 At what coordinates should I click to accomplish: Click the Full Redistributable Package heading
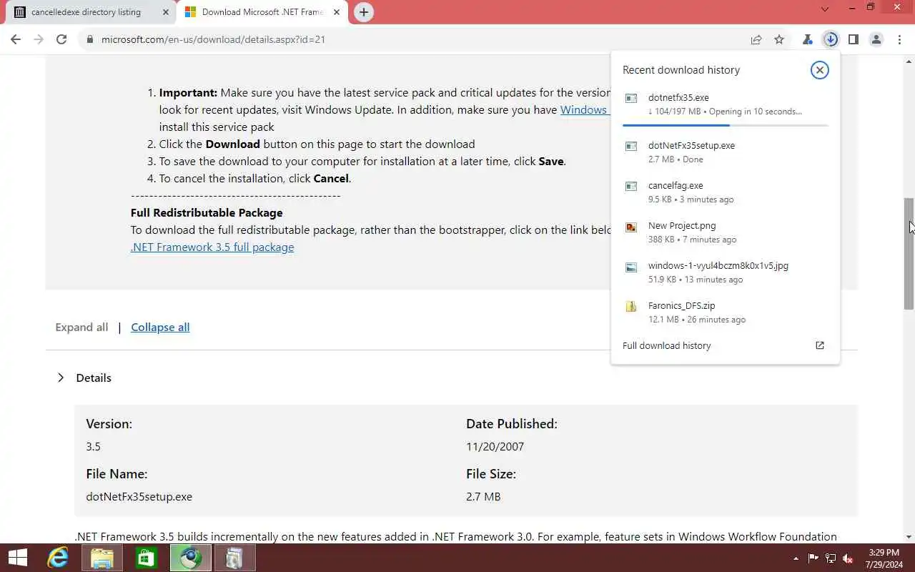pyautogui.click(x=207, y=212)
